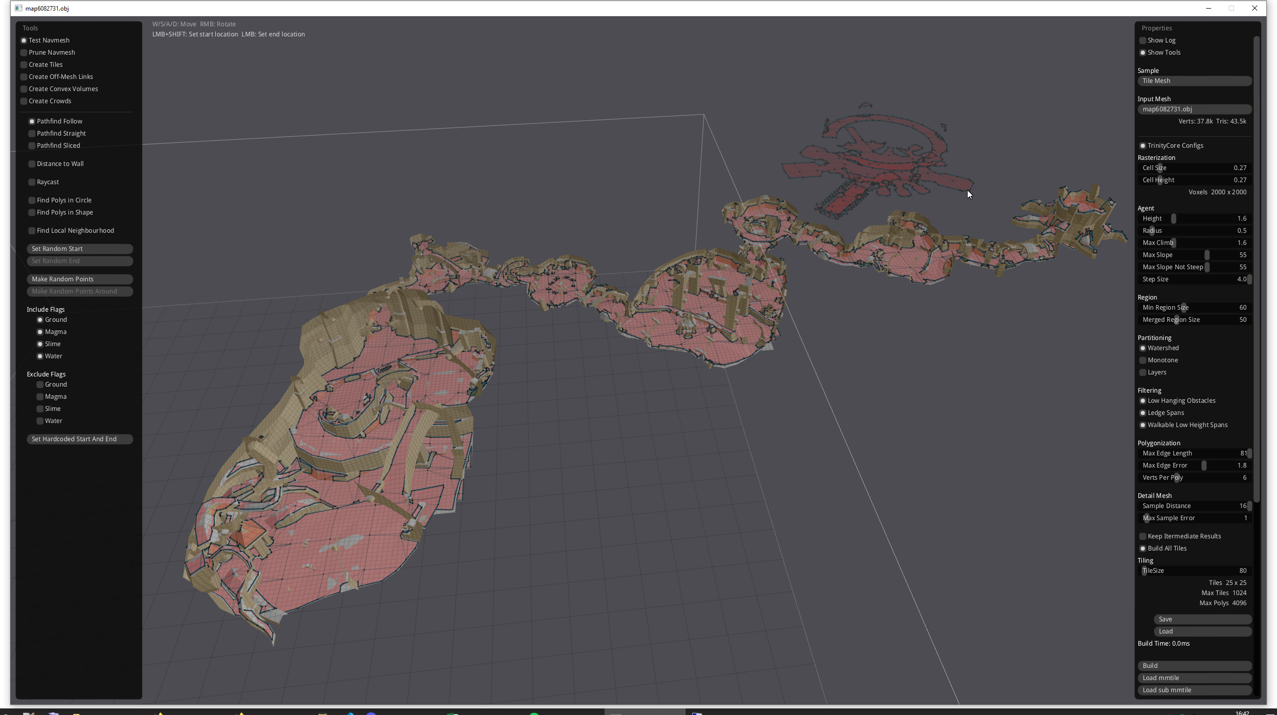Click Make Random Points
This screenshot has height=715, width=1277.
79,279
